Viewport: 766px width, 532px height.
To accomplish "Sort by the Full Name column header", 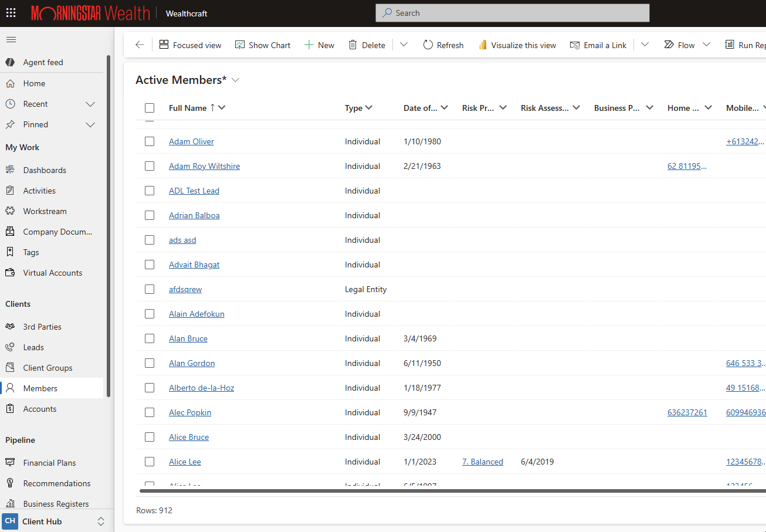I will pos(188,108).
